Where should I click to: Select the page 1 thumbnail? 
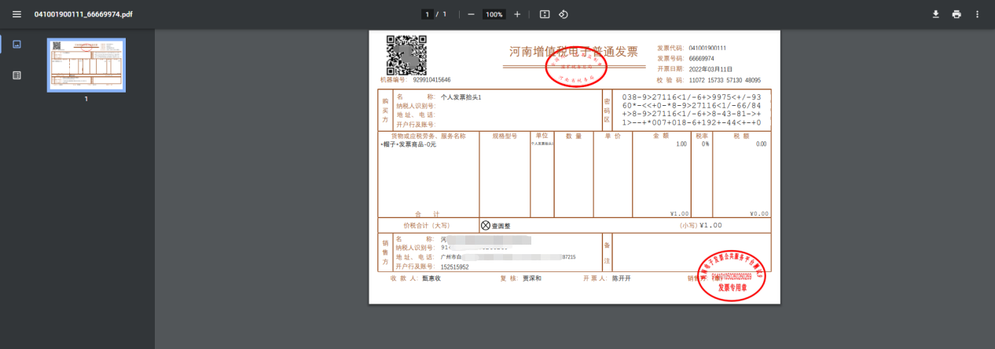point(86,65)
